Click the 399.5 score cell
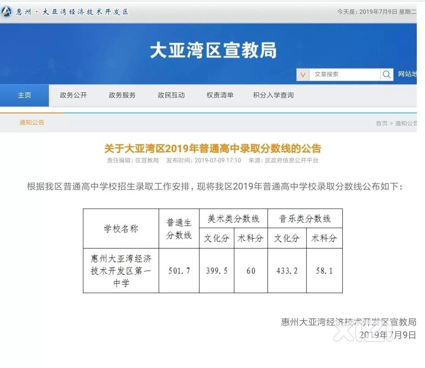425x368 pixels. click(x=216, y=270)
